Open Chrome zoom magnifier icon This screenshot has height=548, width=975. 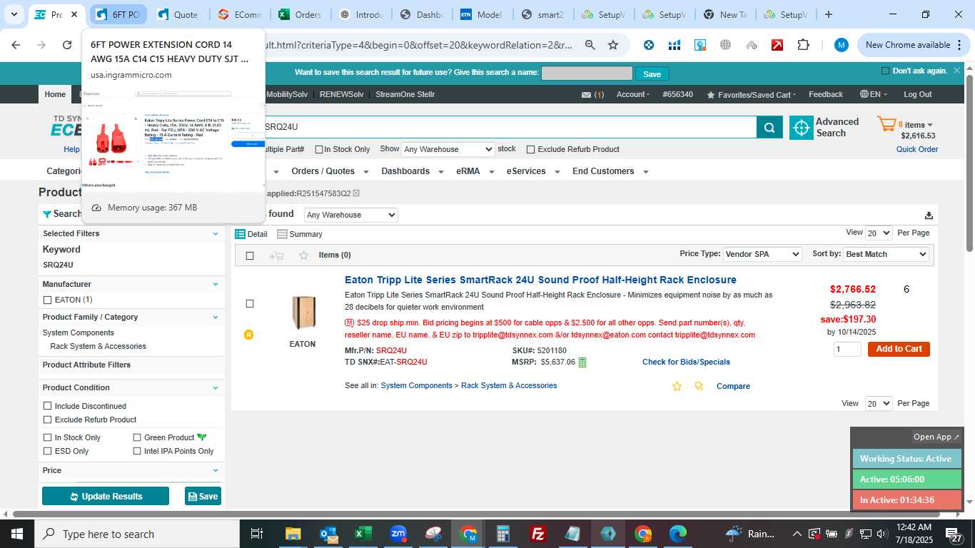[590, 45]
